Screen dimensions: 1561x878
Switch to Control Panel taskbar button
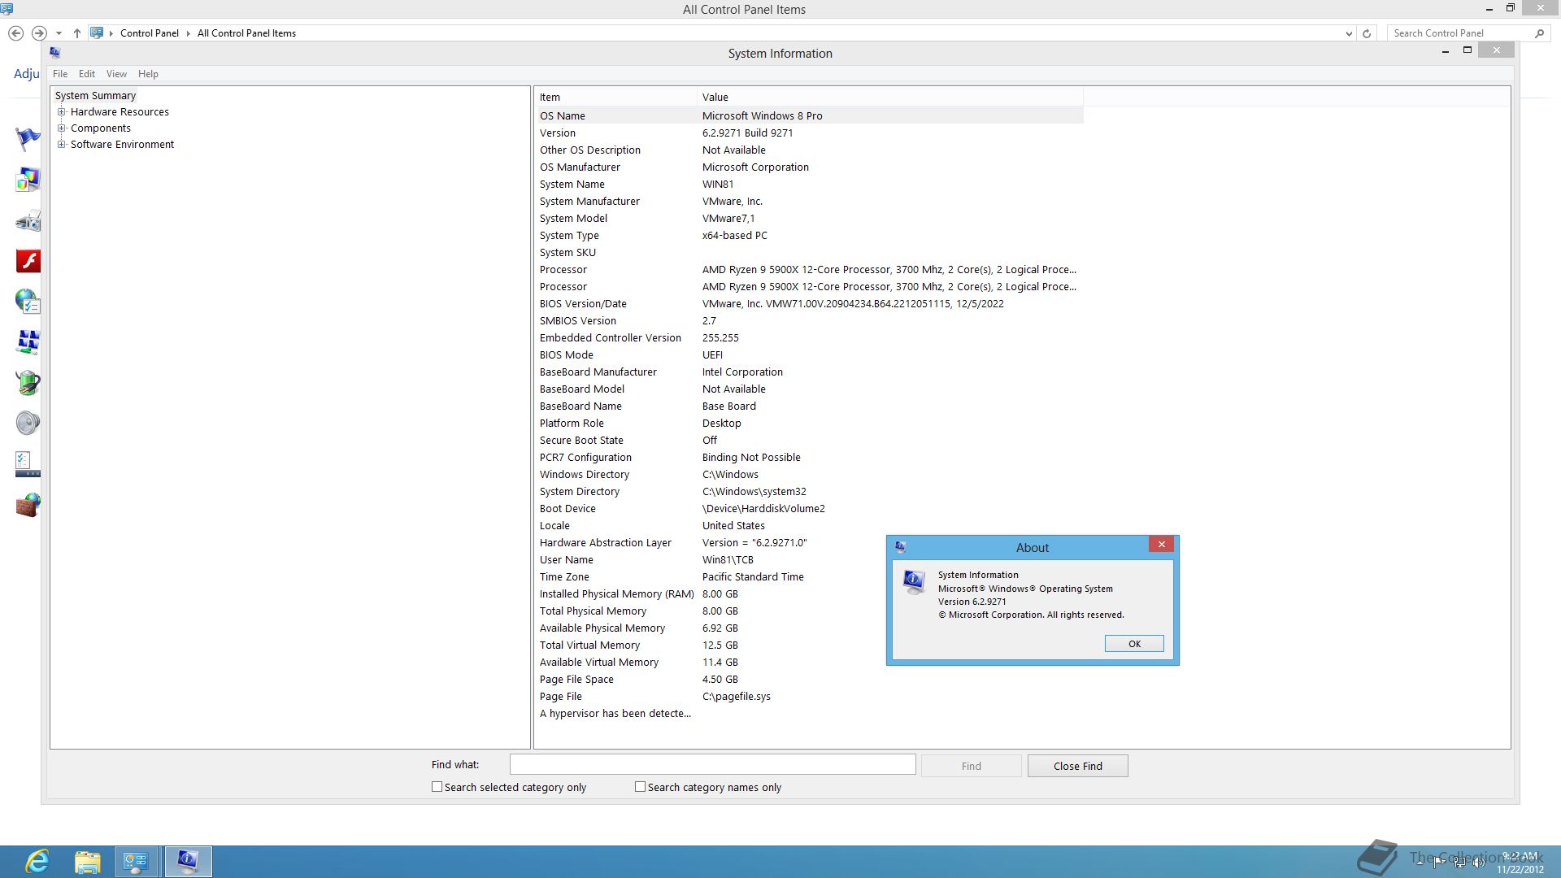[x=136, y=862]
